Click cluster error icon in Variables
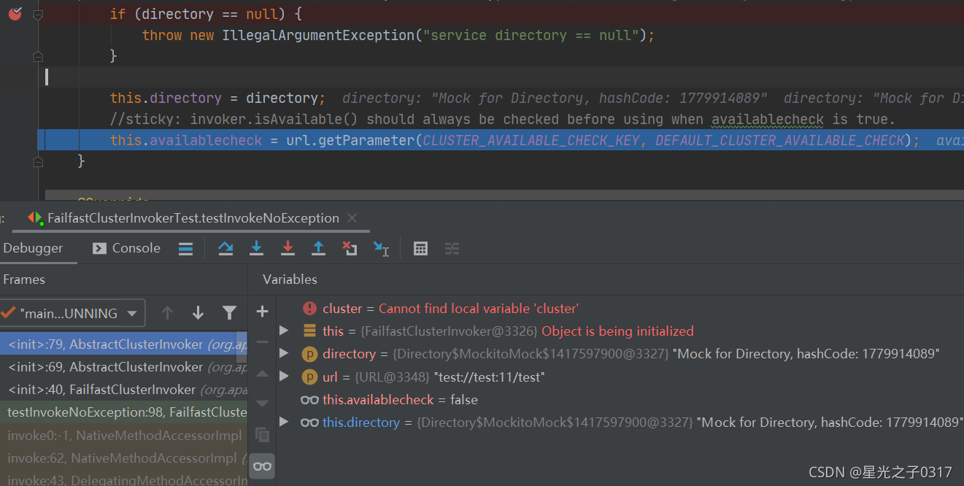Image resolution: width=964 pixels, height=486 pixels. click(309, 309)
